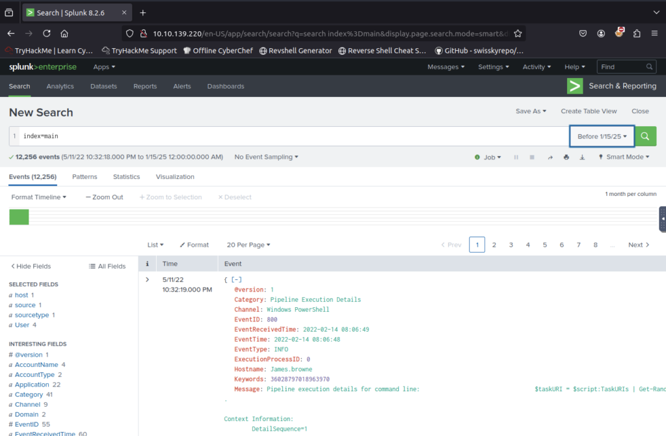Open a new browser tab

click(x=142, y=13)
